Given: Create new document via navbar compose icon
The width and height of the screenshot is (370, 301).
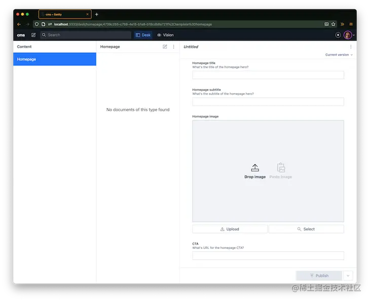Looking at the screenshot, I should (x=33, y=35).
